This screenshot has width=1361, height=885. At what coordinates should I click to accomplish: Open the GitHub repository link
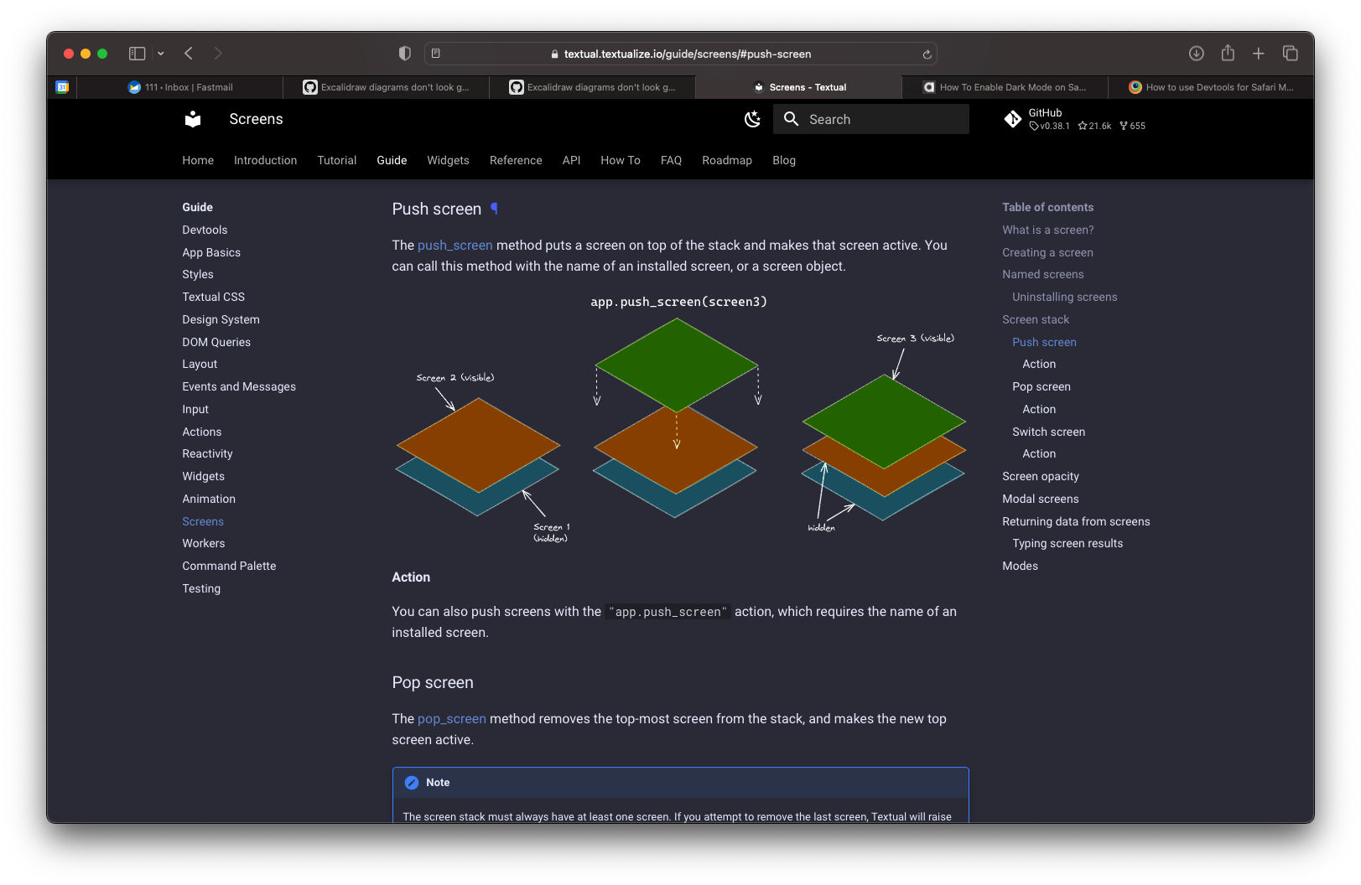[x=1075, y=119]
